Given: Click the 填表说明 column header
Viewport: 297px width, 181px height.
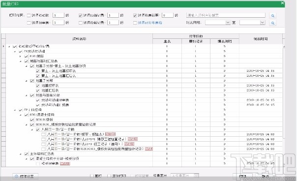Looking at the screenshot, I should click(225, 41).
